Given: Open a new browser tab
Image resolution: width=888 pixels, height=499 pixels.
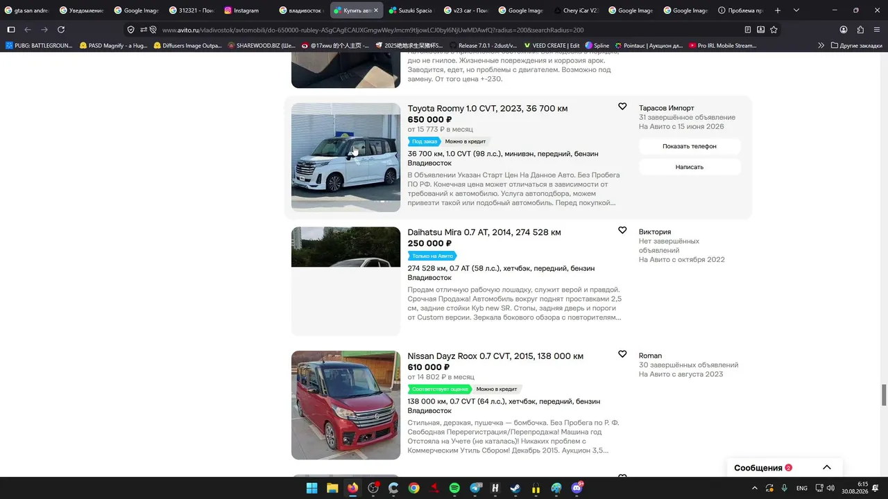Looking at the screenshot, I should pyautogui.click(x=778, y=10).
